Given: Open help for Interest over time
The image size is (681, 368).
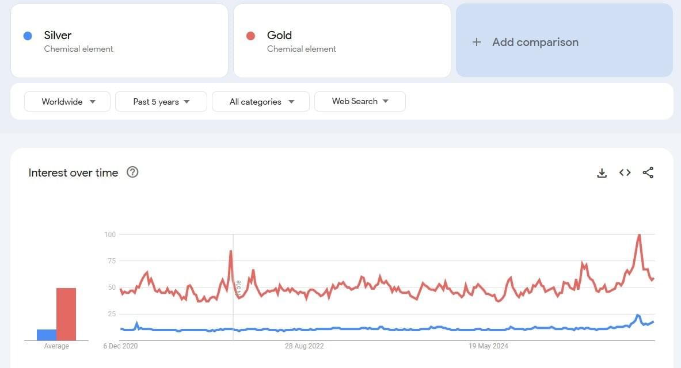Looking at the screenshot, I should [x=132, y=172].
